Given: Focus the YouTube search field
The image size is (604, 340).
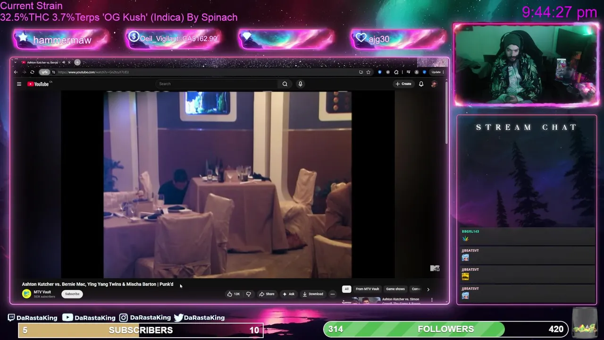Looking at the screenshot, I should coord(217,84).
